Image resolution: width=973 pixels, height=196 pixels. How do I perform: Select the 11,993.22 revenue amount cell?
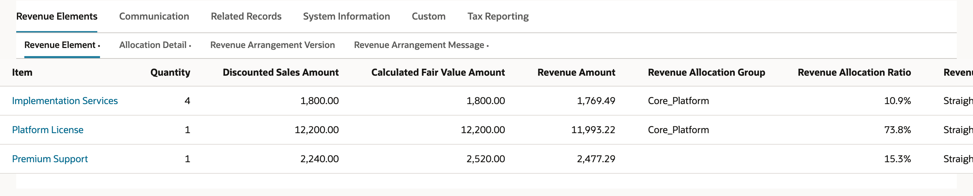593,130
